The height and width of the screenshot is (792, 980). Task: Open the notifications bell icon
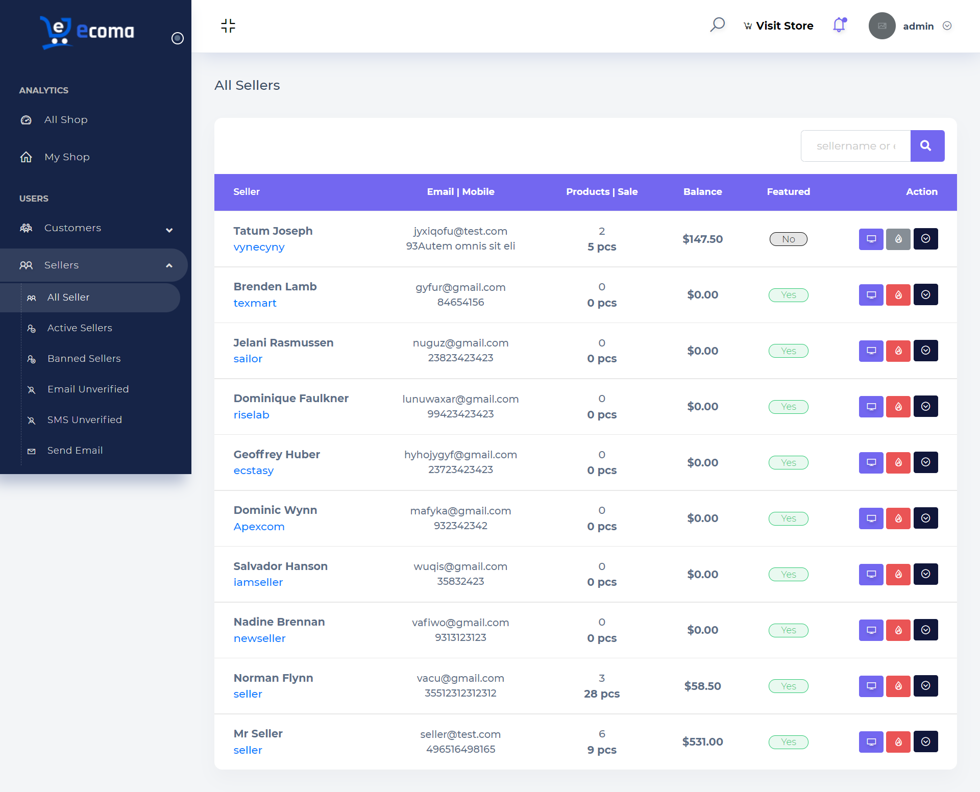point(839,25)
